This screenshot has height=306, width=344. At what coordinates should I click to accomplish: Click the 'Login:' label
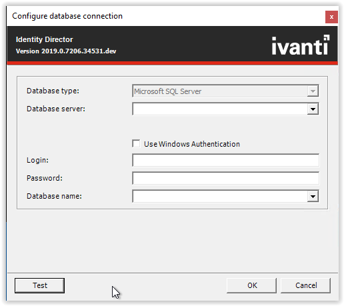coord(37,160)
